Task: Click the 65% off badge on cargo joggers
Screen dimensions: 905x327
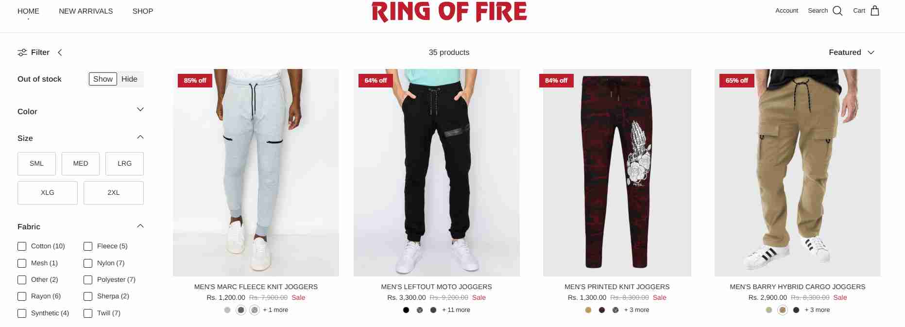Action: tap(736, 81)
